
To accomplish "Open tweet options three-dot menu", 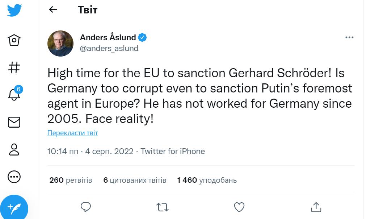I will click(349, 37).
